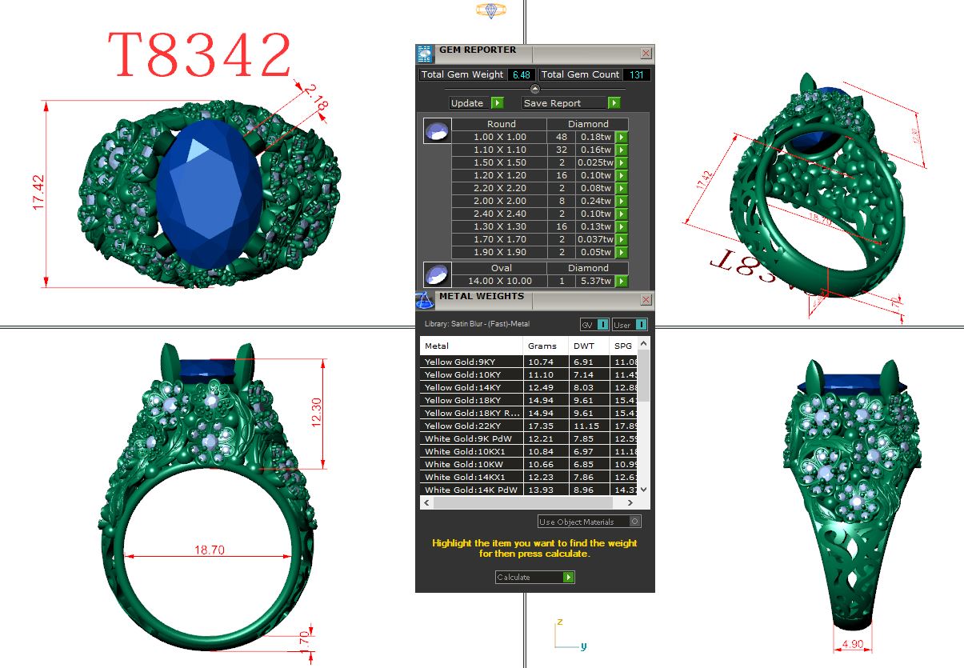Viewport: 964px width, 668px height.
Task: Toggle the User switch in Metal Weights
Action: click(x=630, y=325)
